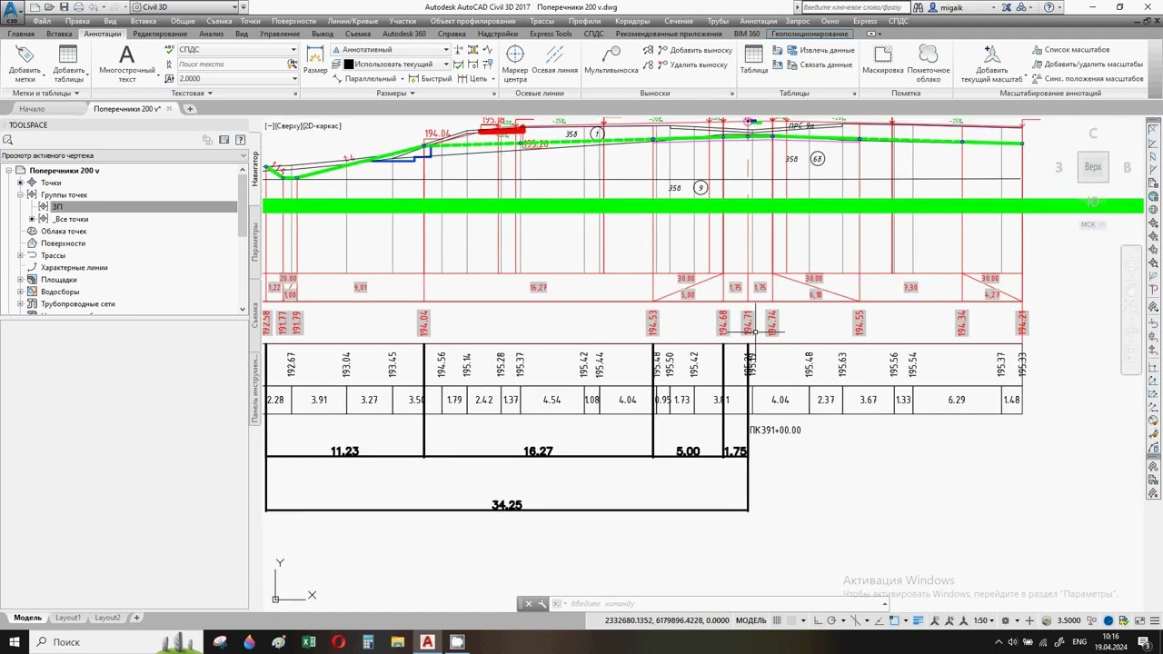Click the Начало file tab

[x=32, y=109]
